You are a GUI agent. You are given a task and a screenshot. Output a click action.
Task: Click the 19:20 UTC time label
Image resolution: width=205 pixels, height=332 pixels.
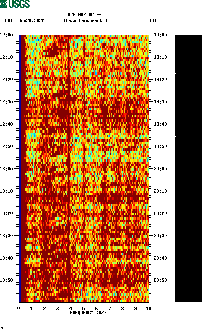160,80
